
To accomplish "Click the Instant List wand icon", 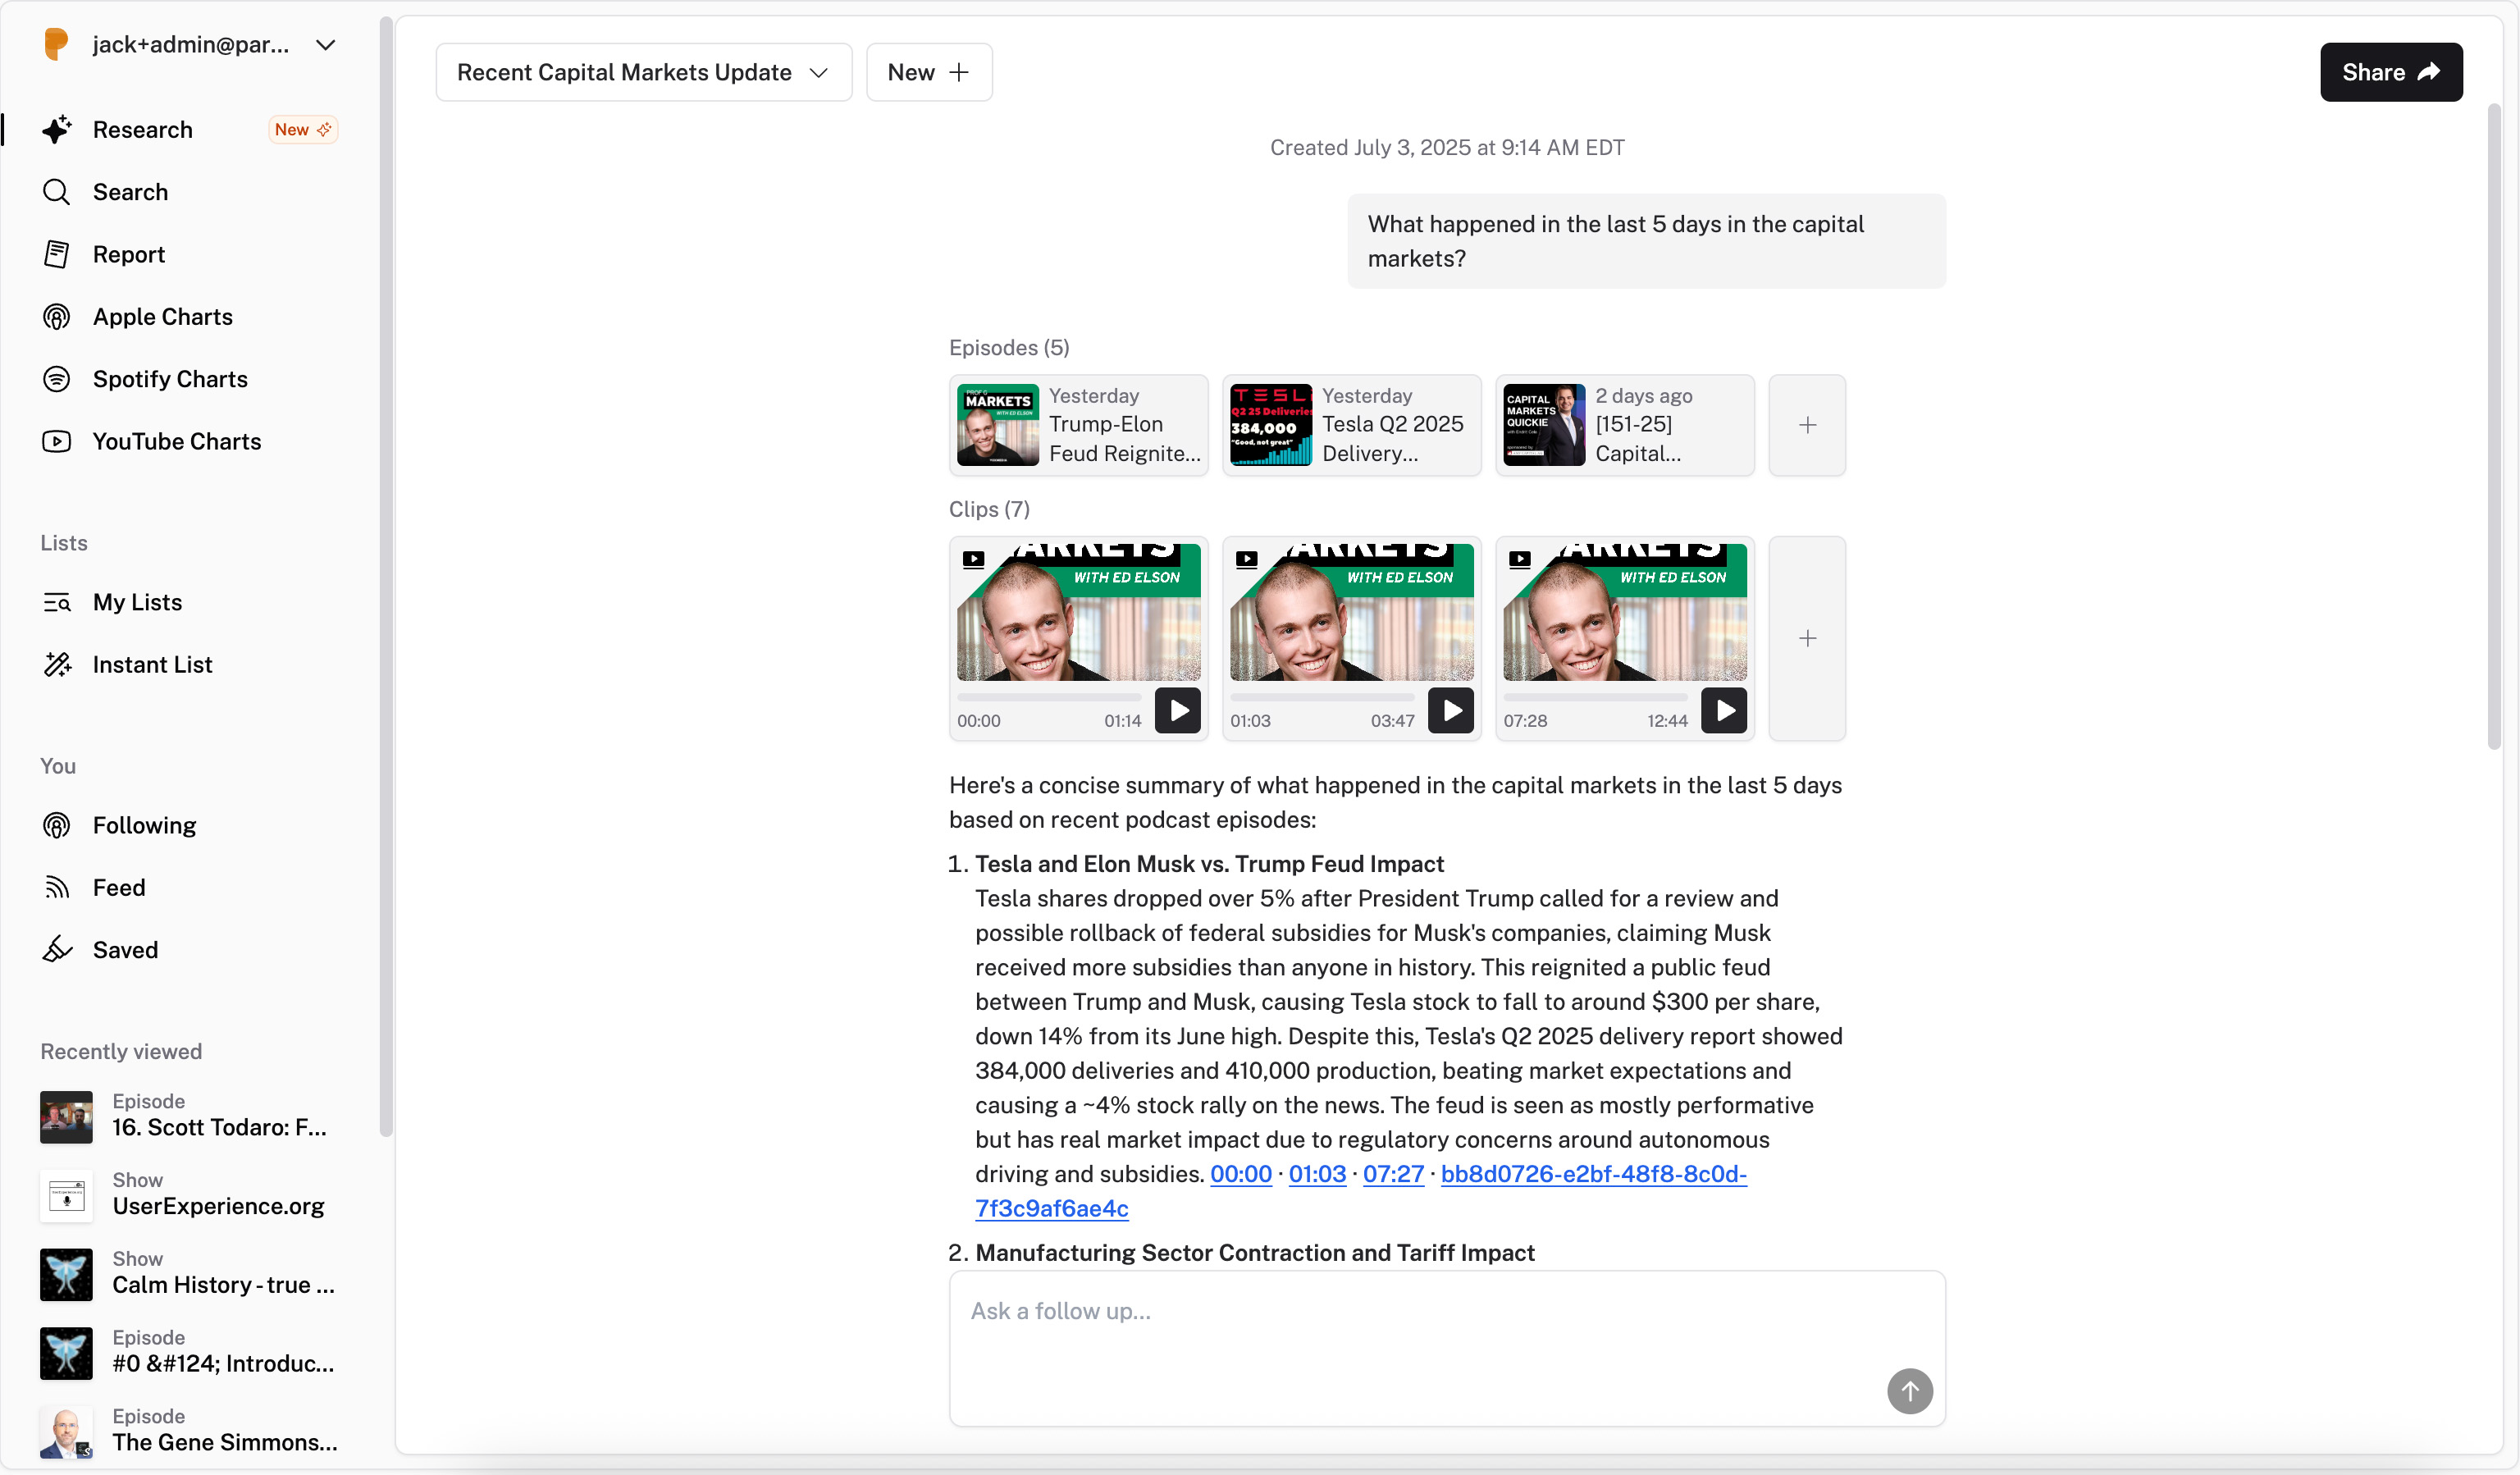I will point(57,664).
